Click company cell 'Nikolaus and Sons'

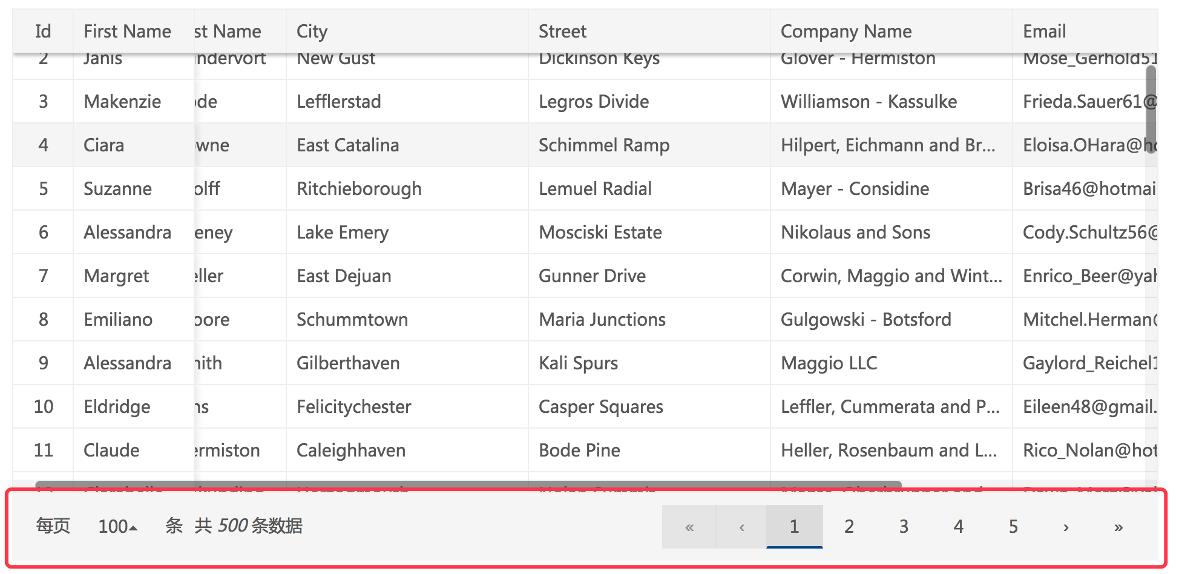point(891,233)
